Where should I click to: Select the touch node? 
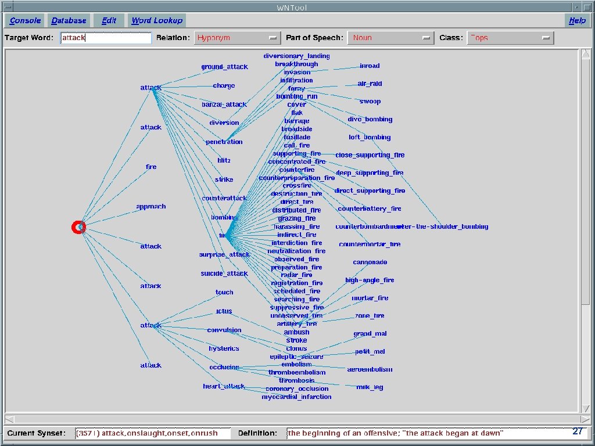point(224,292)
